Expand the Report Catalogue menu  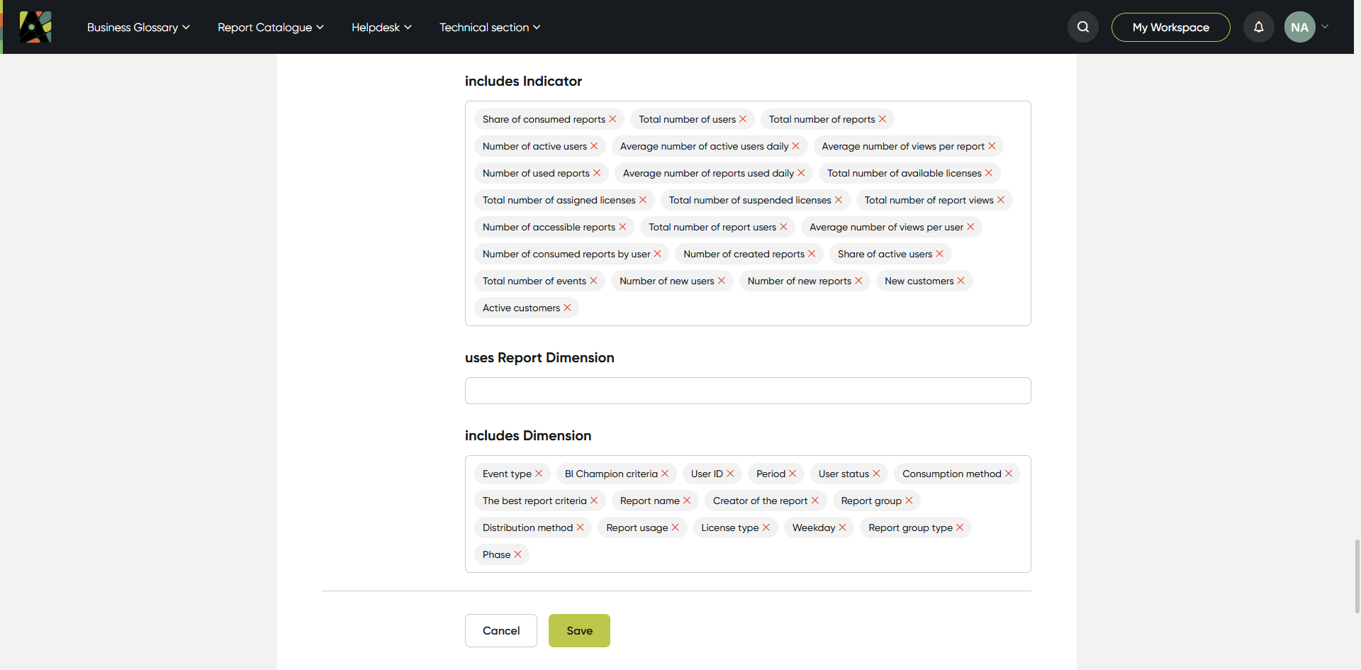(x=271, y=27)
